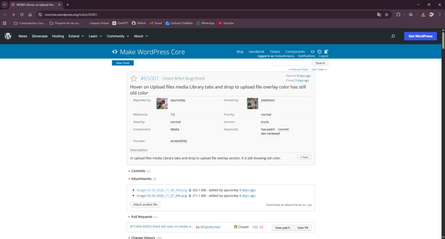The height and width of the screenshot is (239, 445).
Task: Open the browser three-dot menu
Action: tap(440, 14)
